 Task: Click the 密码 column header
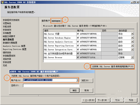(x=109, y=31)
